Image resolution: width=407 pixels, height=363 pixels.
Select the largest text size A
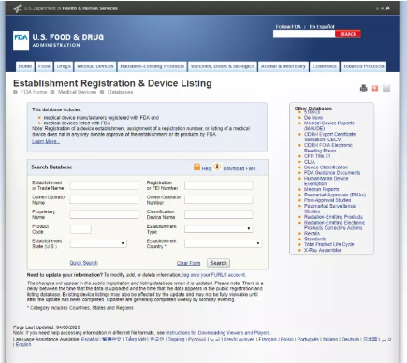point(387,8)
